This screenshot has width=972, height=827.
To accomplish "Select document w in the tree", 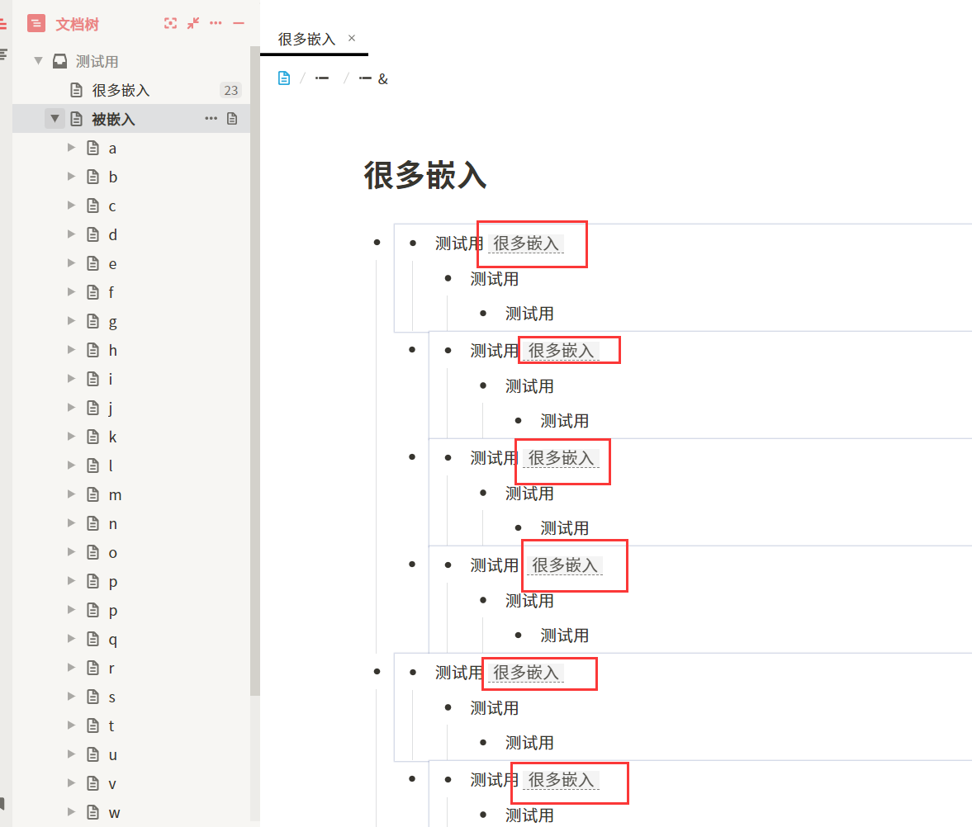I will coord(130,812).
